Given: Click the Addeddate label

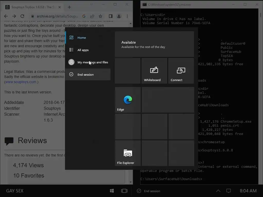Looking at the screenshot, I should pos(14,103).
